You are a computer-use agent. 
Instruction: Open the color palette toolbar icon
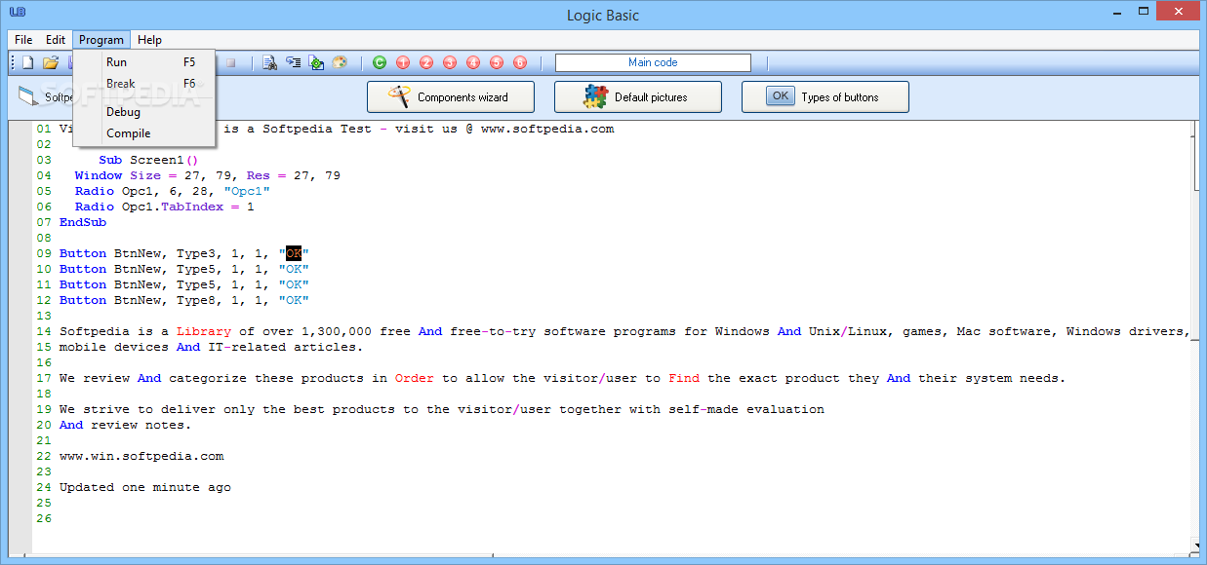click(x=340, y=62)
